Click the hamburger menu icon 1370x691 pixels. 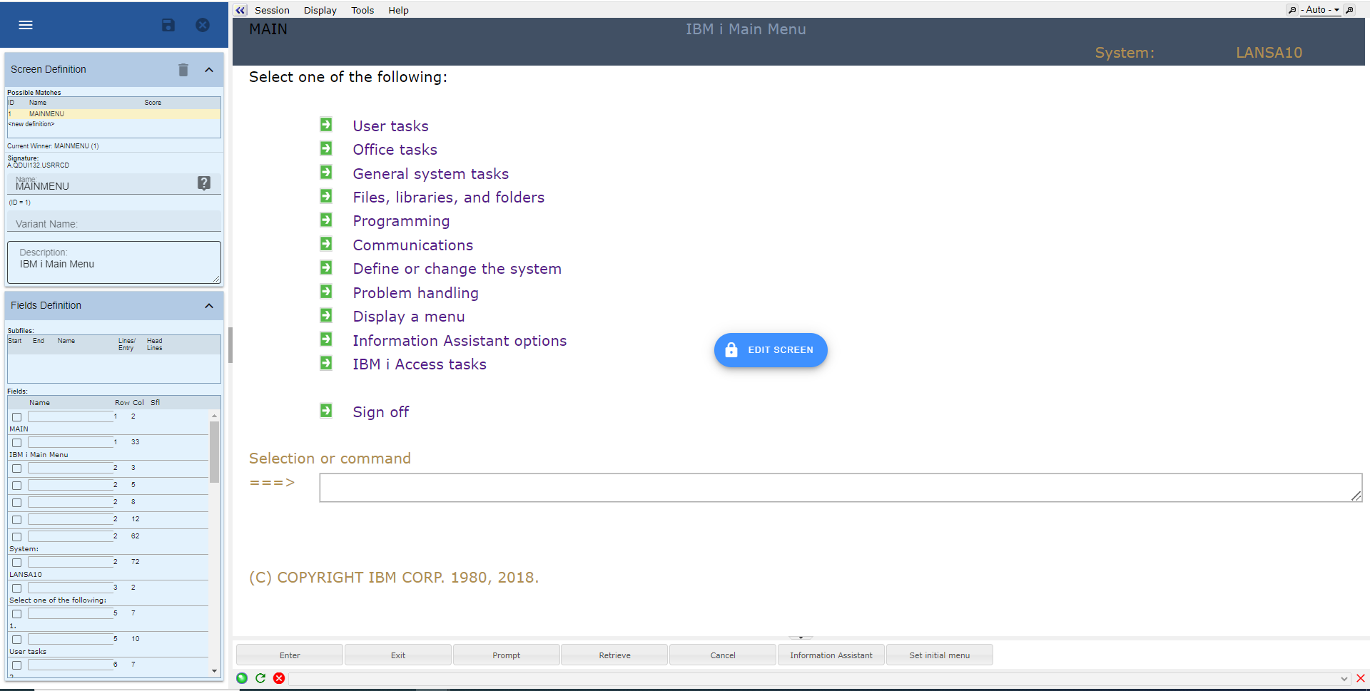(26, 25)
